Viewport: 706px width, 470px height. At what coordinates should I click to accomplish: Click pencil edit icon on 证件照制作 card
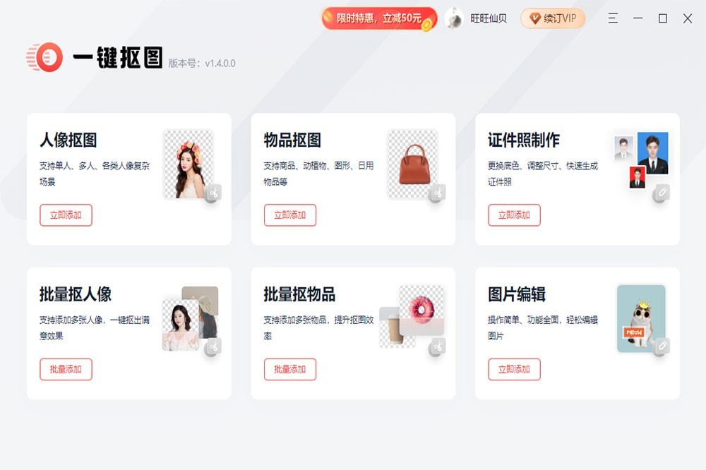point(662,193)
